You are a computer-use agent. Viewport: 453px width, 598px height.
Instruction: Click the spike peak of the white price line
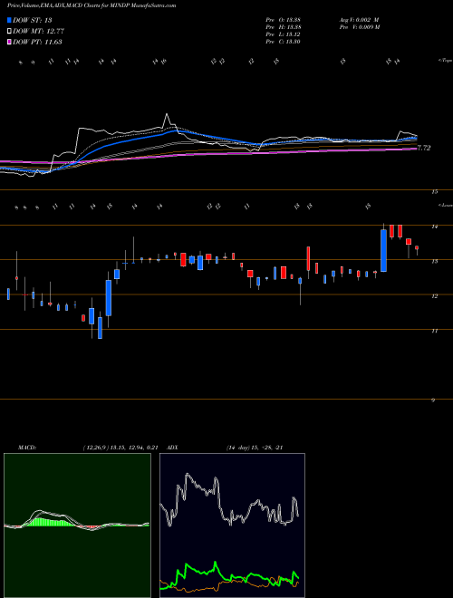(167, 114)
